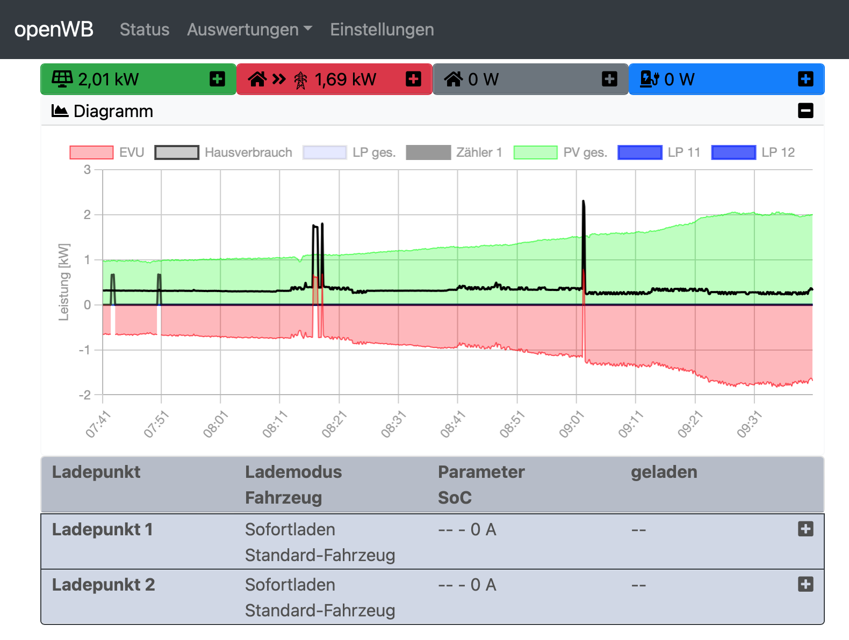The width and height of the screenshot is (849, 640).
Task: Expand Ladepunkt 1 details
Action: [805, 529]
